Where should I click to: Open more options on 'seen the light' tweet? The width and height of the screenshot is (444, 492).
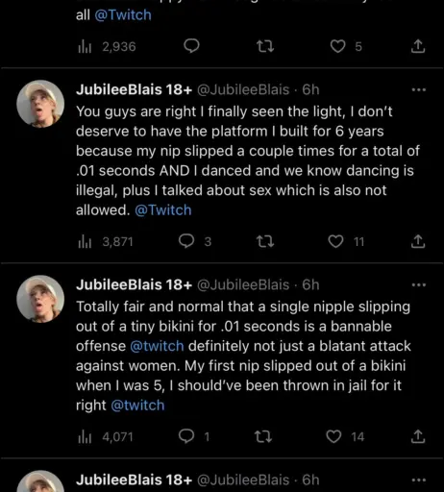click(419, 90)
